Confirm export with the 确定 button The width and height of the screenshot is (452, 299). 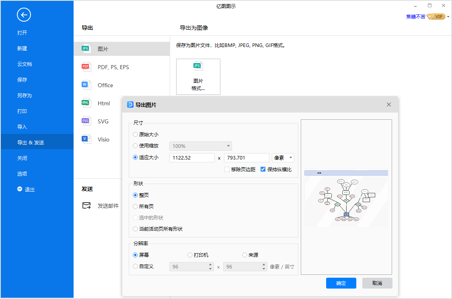341,283
